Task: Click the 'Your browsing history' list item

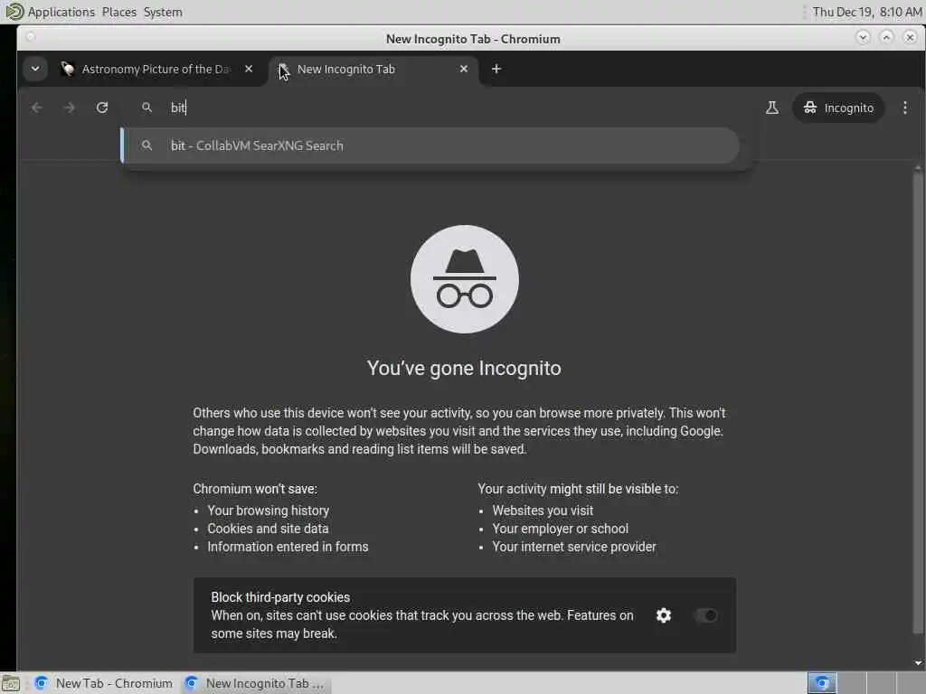Action: click(x=268, y=511)
